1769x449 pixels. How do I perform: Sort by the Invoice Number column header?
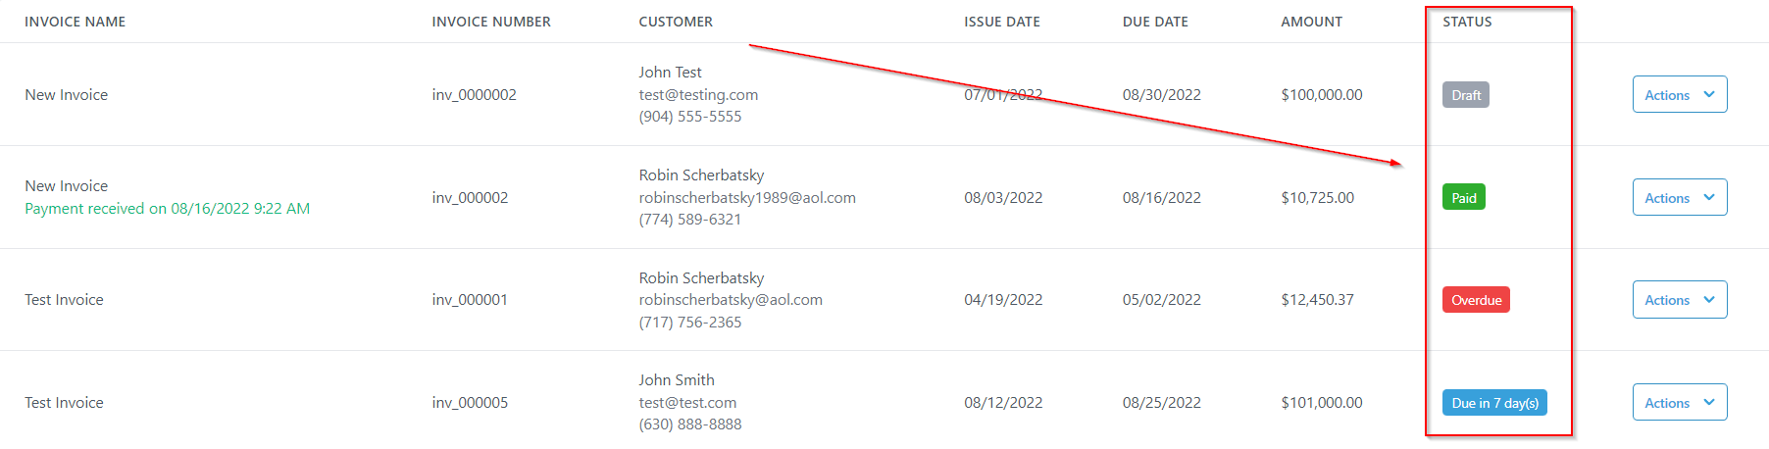point(491,22)
